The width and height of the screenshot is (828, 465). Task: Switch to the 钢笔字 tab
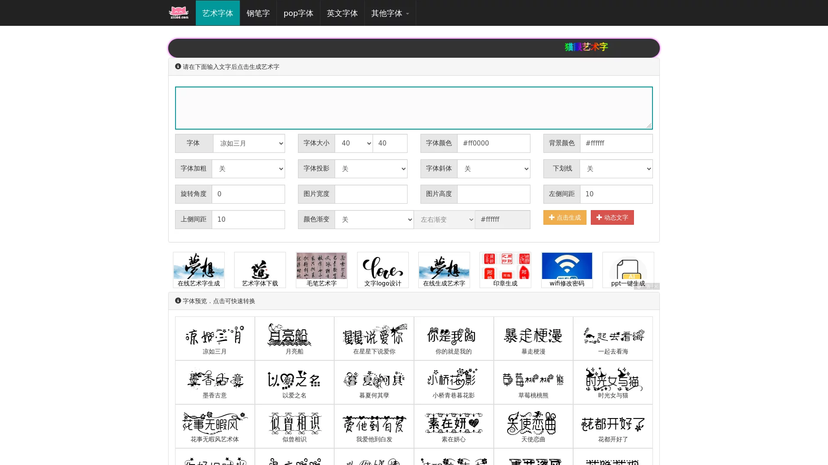tap(258, 13)
